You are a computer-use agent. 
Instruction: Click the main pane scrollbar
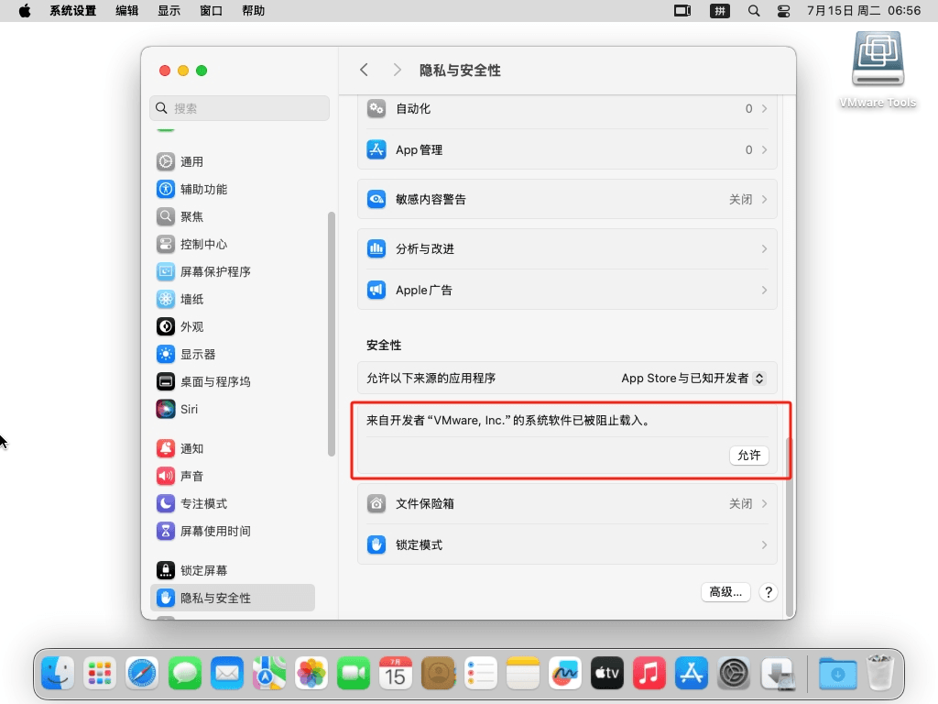pyautogui.click(x=791, y=527)
